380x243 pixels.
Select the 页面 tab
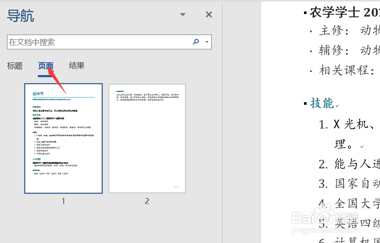pyautogui.click(x=45, y=66)
